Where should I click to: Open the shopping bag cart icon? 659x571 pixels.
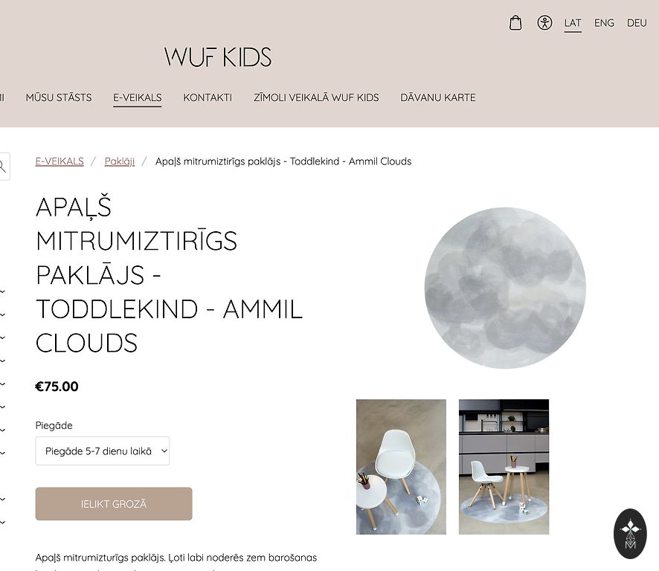click(515, 23)
